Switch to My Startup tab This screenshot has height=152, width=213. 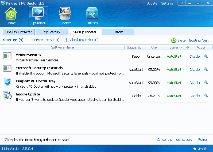[52, 32]
